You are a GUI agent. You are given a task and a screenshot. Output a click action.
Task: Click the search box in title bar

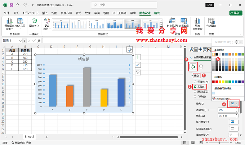point(124,5)
